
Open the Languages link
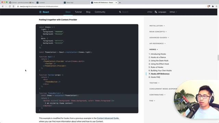(162, 12)
